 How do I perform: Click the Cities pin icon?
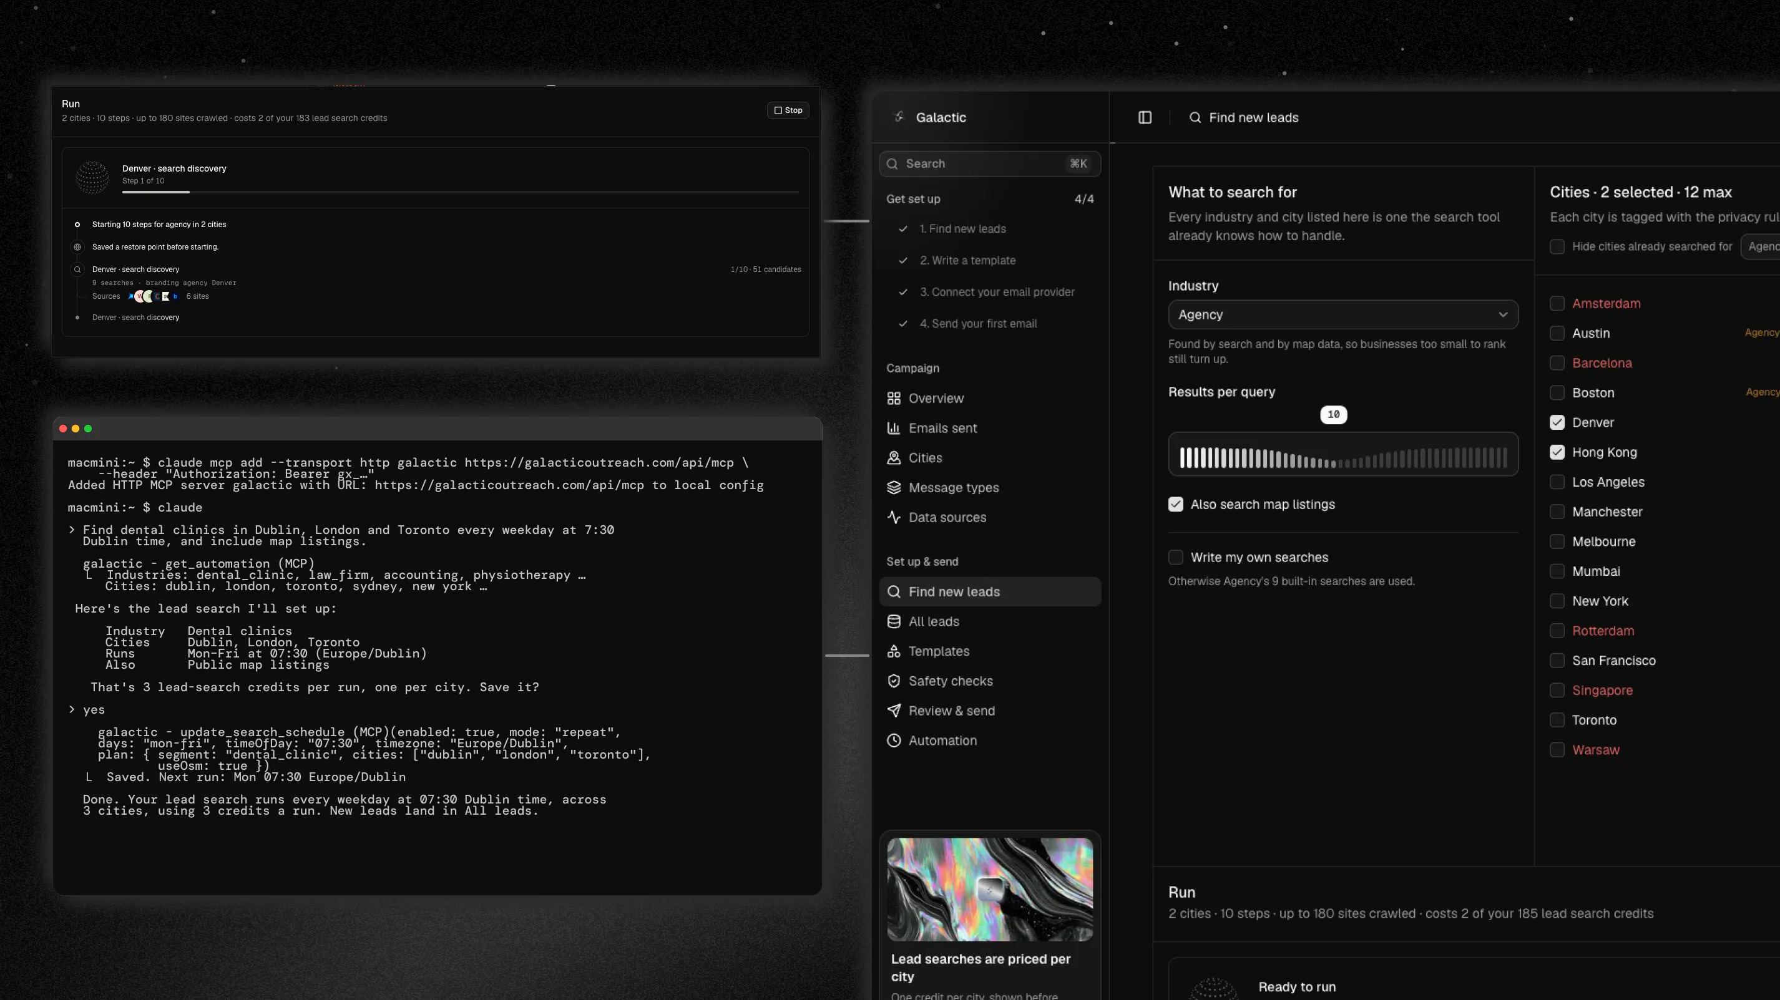point(894,458)
